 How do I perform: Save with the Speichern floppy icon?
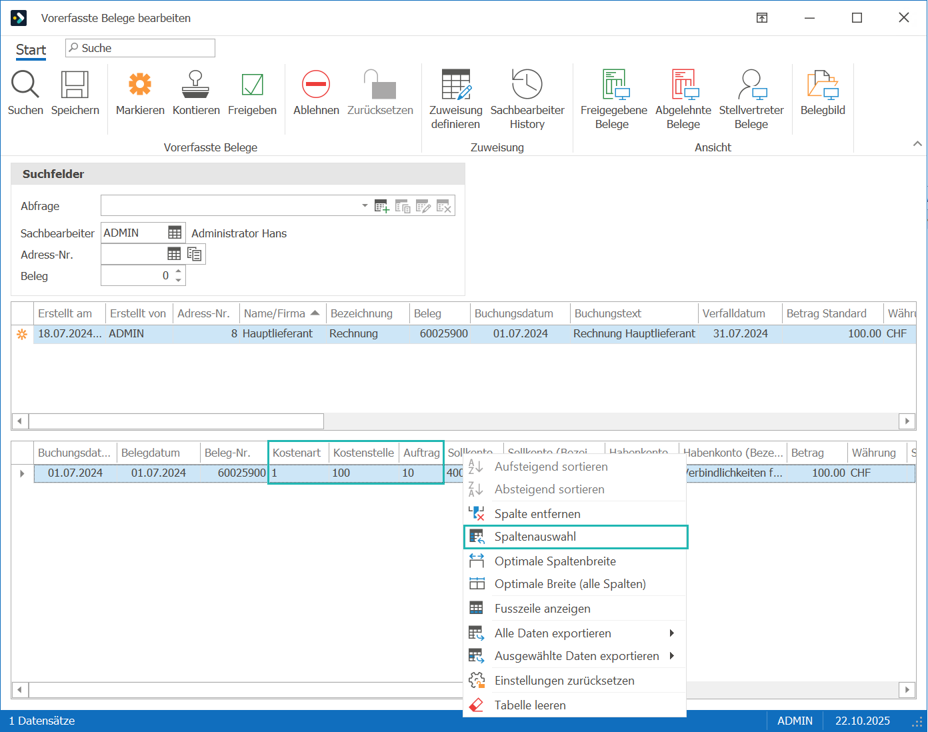coord(75,85)
